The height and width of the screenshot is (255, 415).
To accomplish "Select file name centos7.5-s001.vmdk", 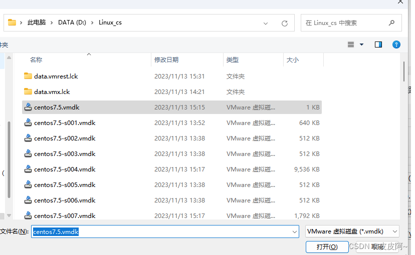I will (x=65, y=122).
